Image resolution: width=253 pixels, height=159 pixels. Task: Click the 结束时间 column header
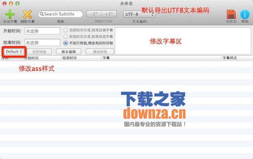pos(81,58)
